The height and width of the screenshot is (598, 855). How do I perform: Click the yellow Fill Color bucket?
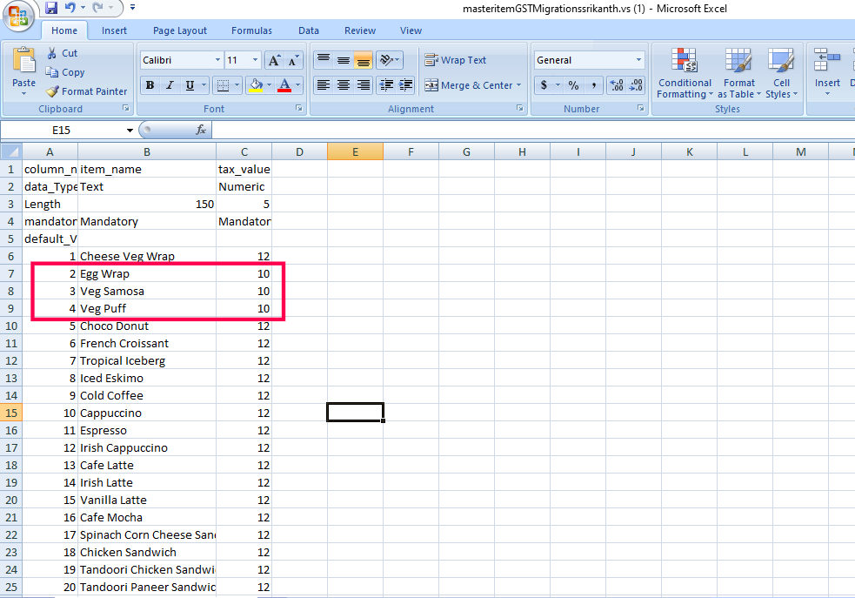[255, 85]
